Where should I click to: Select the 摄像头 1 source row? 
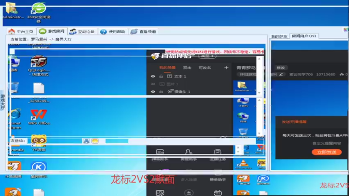(x=189, y=91)
